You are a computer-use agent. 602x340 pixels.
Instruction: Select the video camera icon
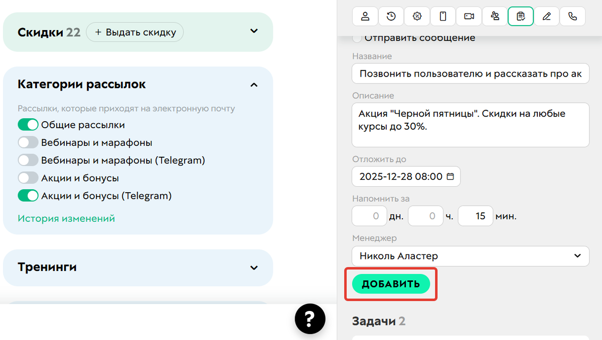469,16
